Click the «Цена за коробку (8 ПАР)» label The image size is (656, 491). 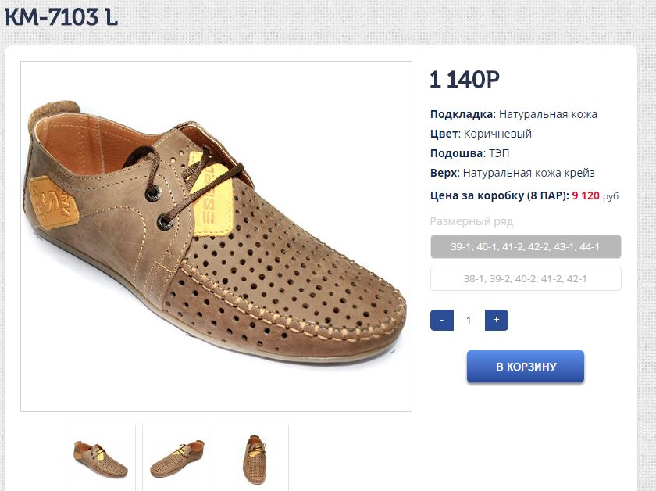click(x=499, y=195)
